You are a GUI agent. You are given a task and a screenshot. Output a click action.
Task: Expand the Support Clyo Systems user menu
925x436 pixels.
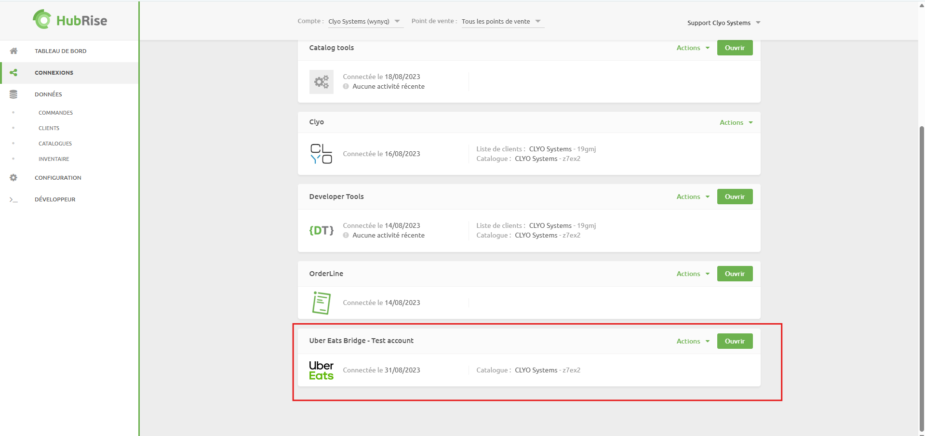point(723,23)
